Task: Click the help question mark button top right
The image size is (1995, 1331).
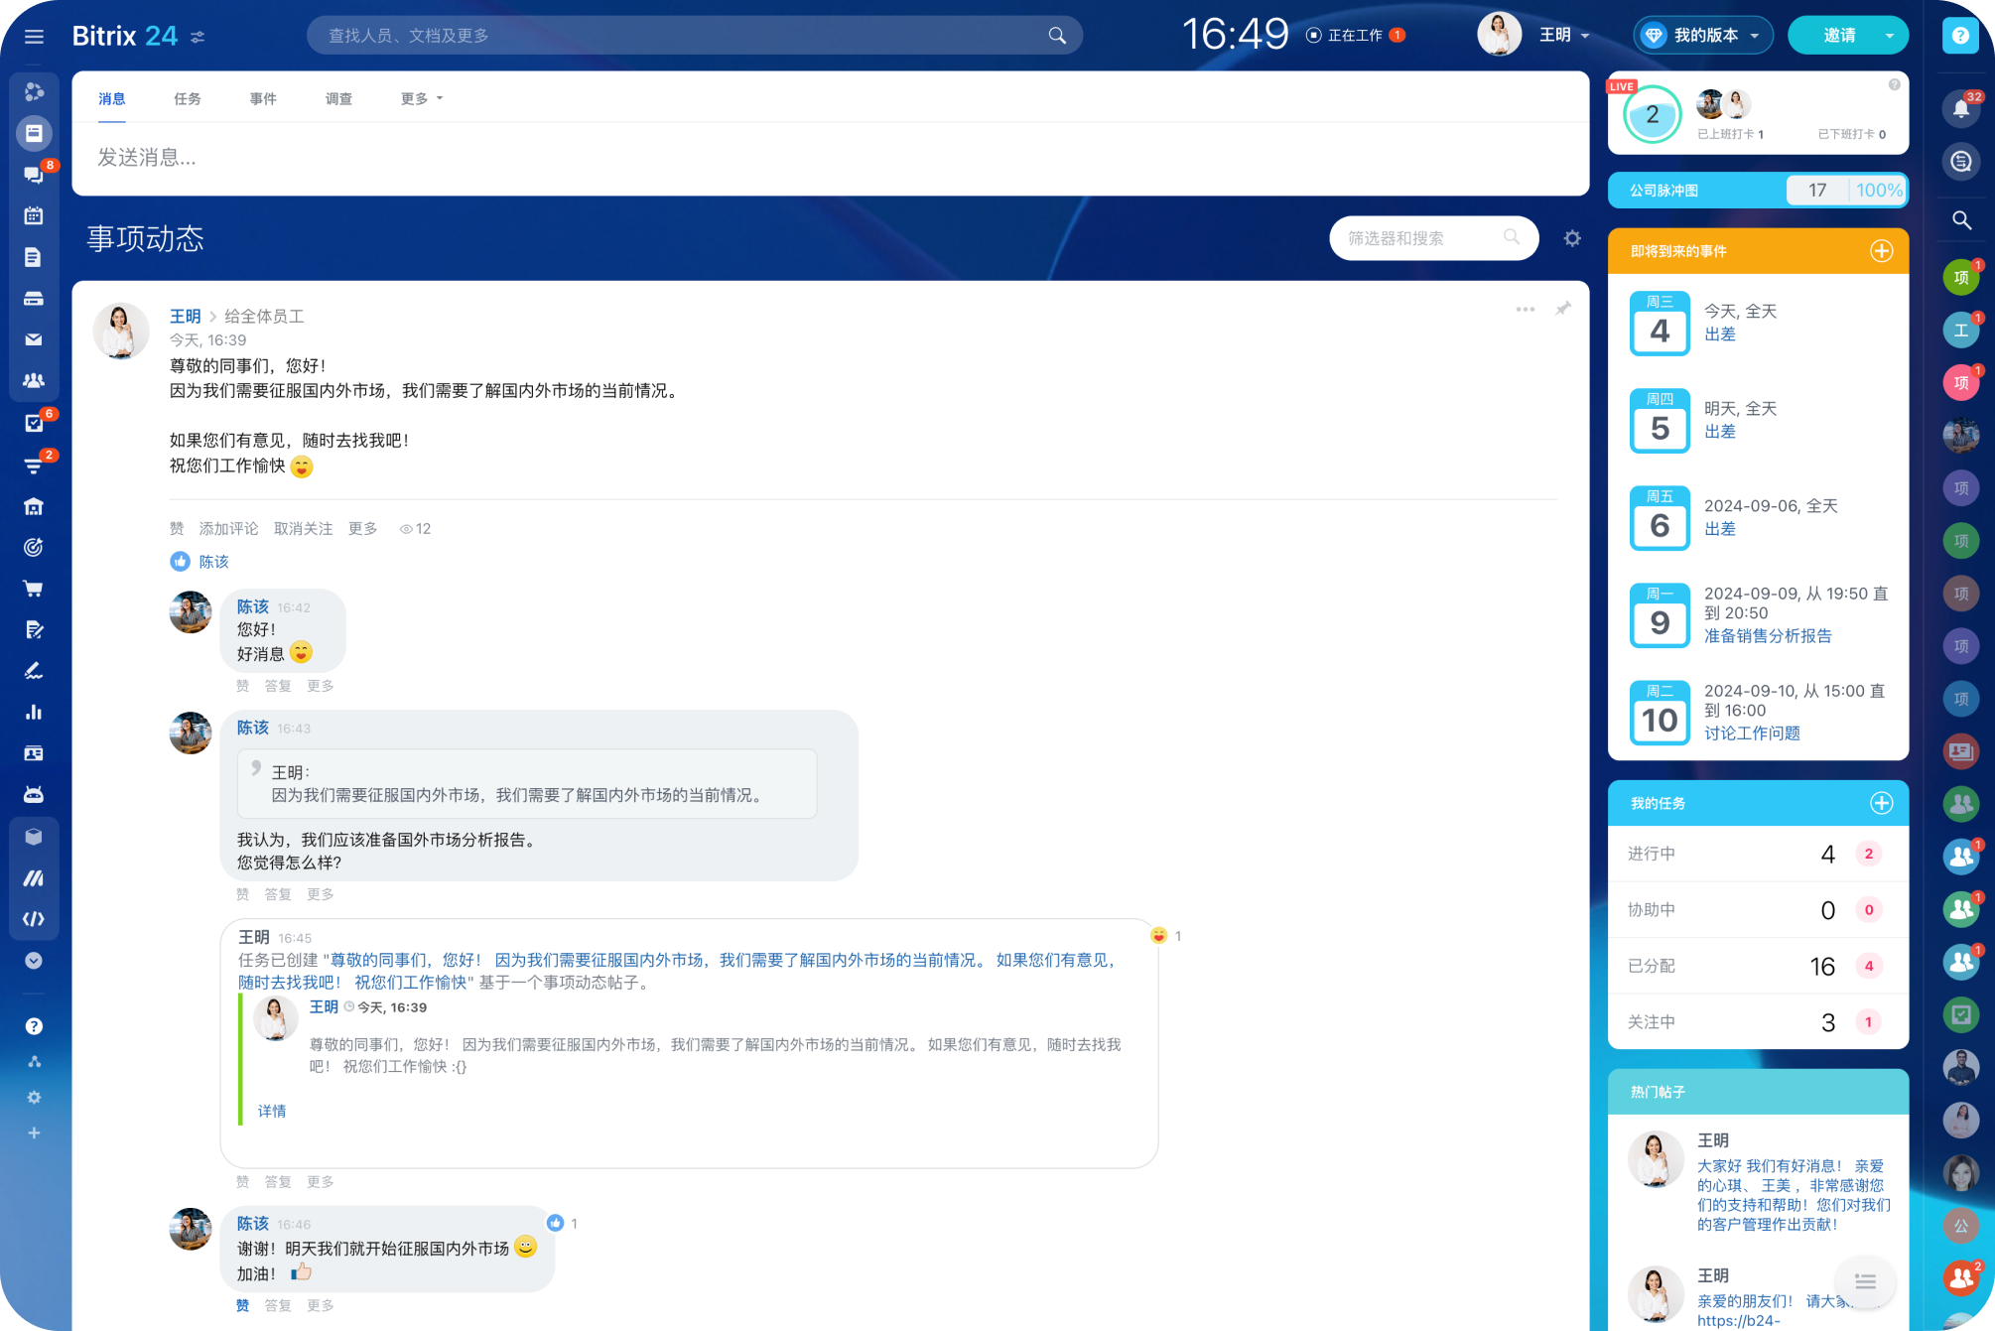Action: 1960,36
